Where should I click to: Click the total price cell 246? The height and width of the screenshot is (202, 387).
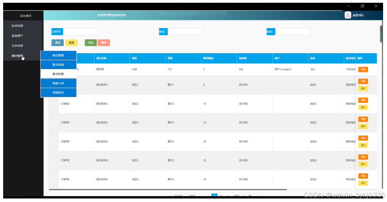255,70
